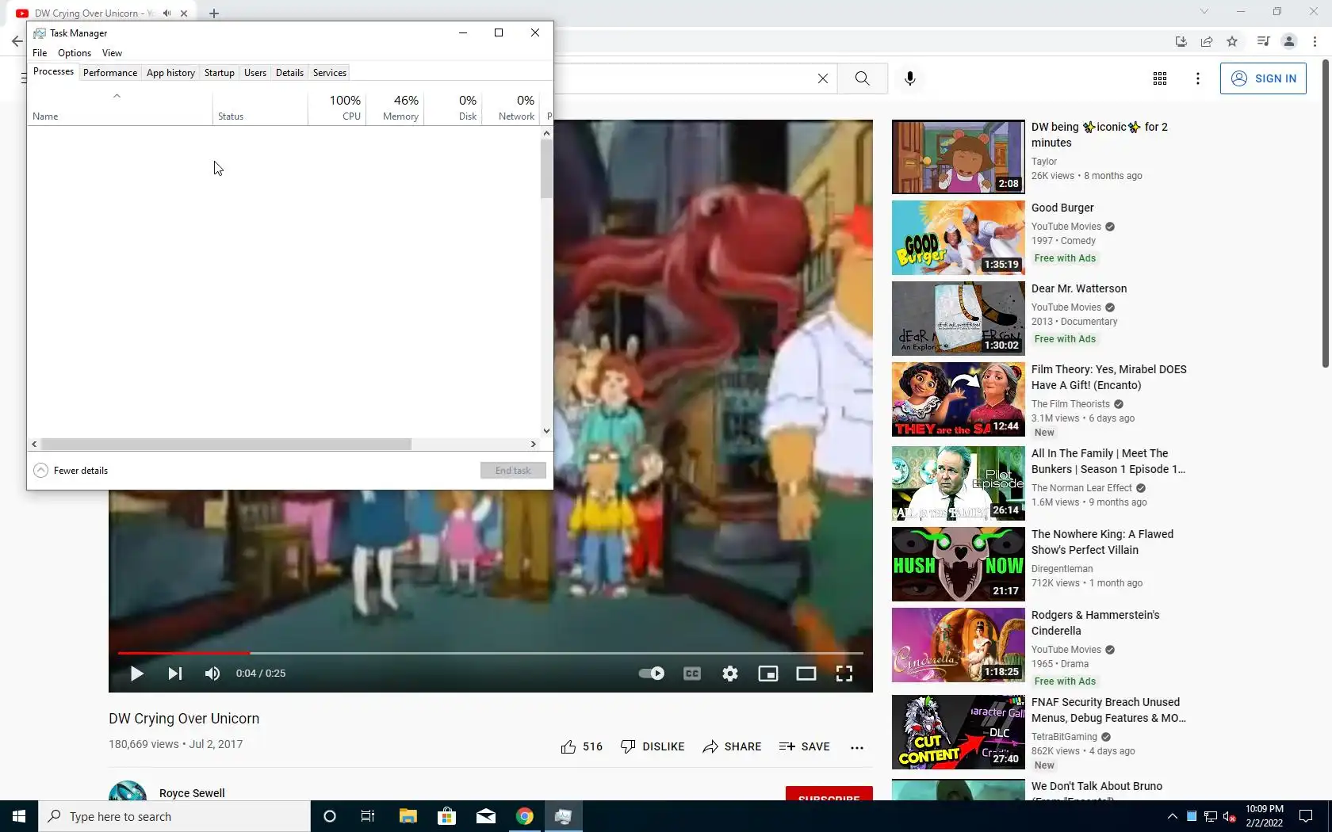Open the Royce Sewell channel link
Image resolution: width=1332 pixels, height=832 pixels.
pyautogui.click(x=192, y=793)
